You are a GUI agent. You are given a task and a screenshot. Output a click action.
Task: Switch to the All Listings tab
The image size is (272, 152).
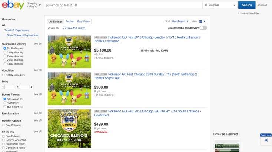(x=56, y=22)
